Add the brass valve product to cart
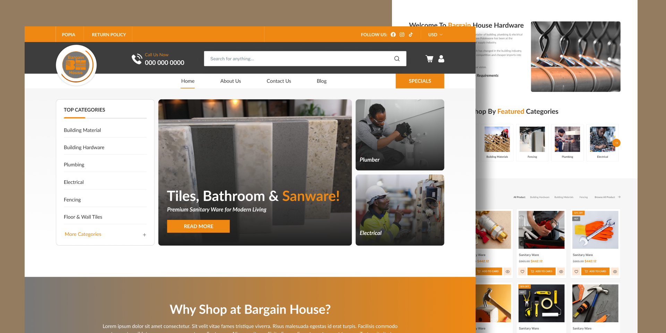 coord(488,272)
